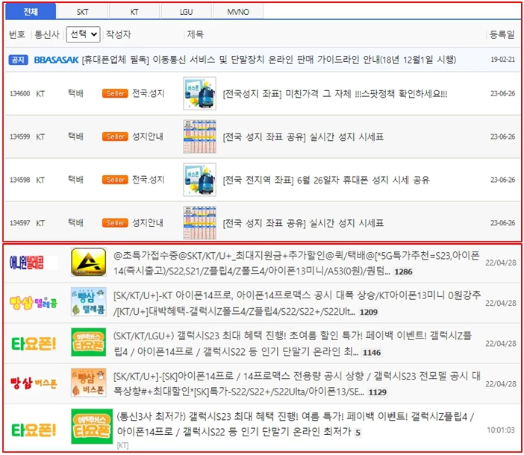Open post 6월 26일자 휴대폰 성지 시세 공유
524x455 pixels.
click(326, 180)
